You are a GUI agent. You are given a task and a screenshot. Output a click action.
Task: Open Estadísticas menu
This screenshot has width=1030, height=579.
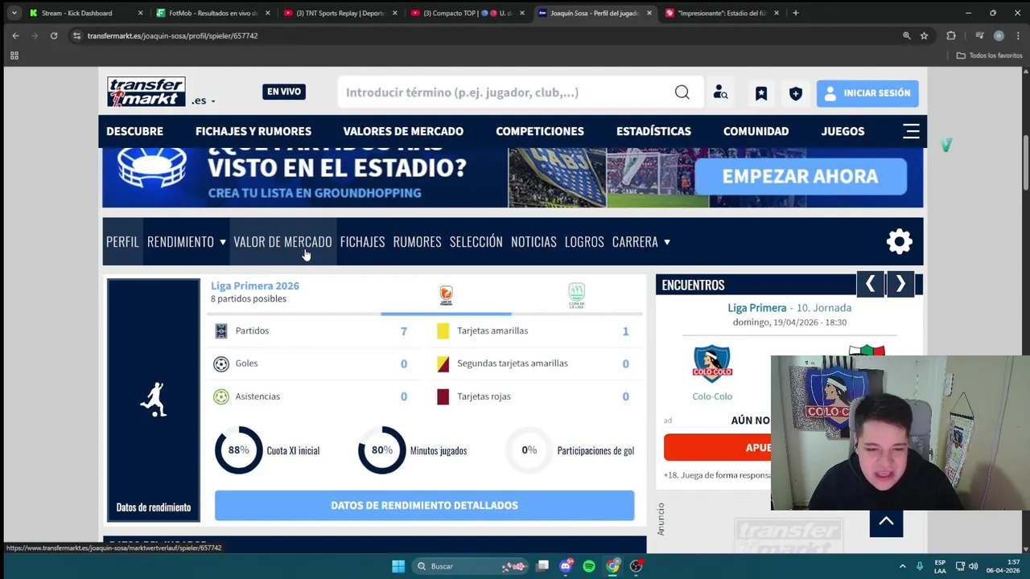653,131
